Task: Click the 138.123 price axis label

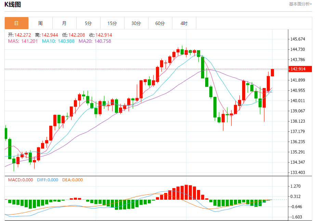Action: 298,121
